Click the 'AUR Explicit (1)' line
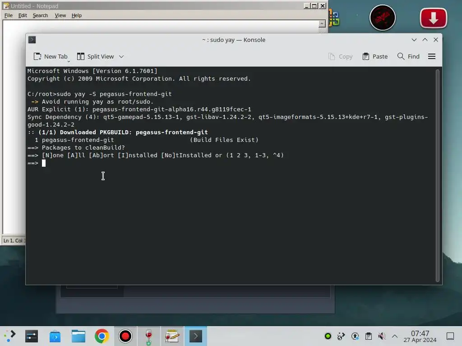Image resolution: width=462 pixels, height=346 pixels. coord(139,109)
